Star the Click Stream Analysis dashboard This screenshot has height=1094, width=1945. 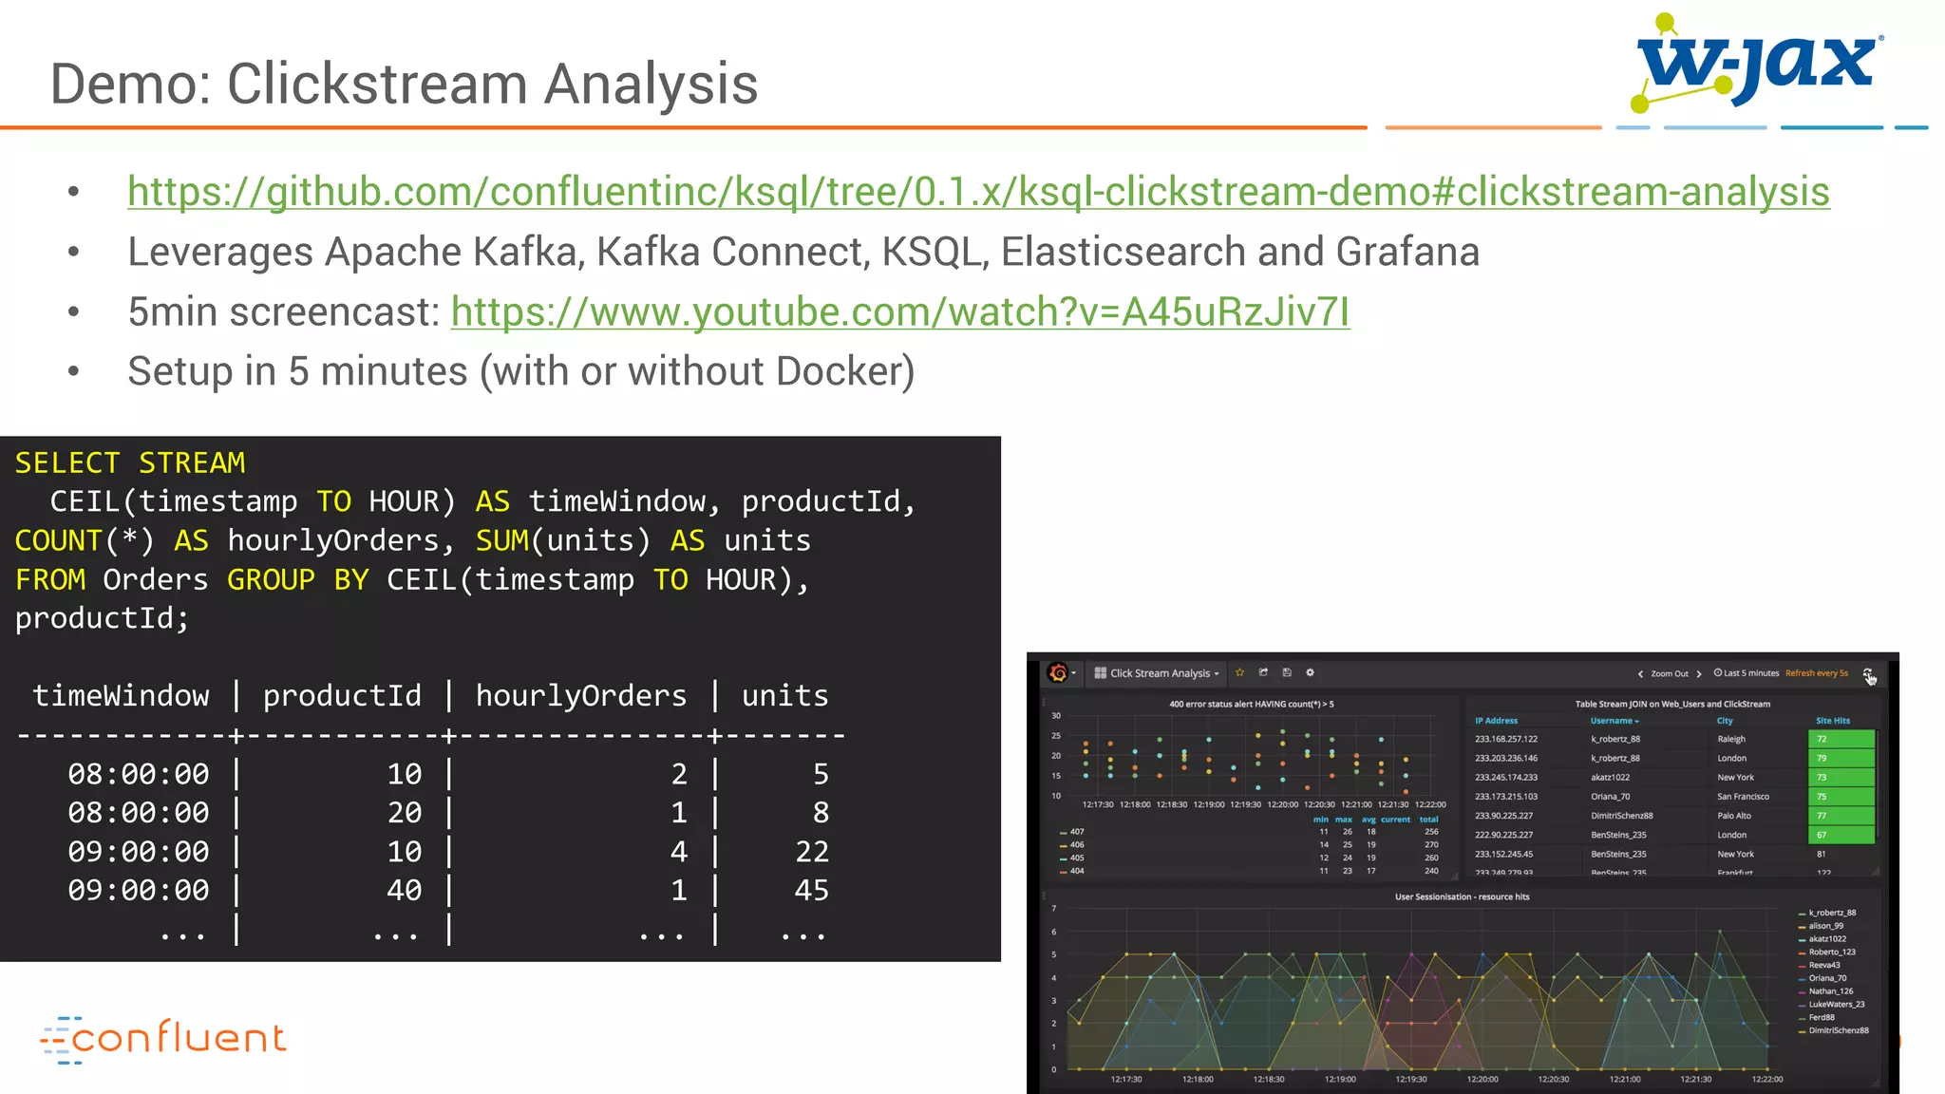pos(1239,672)
